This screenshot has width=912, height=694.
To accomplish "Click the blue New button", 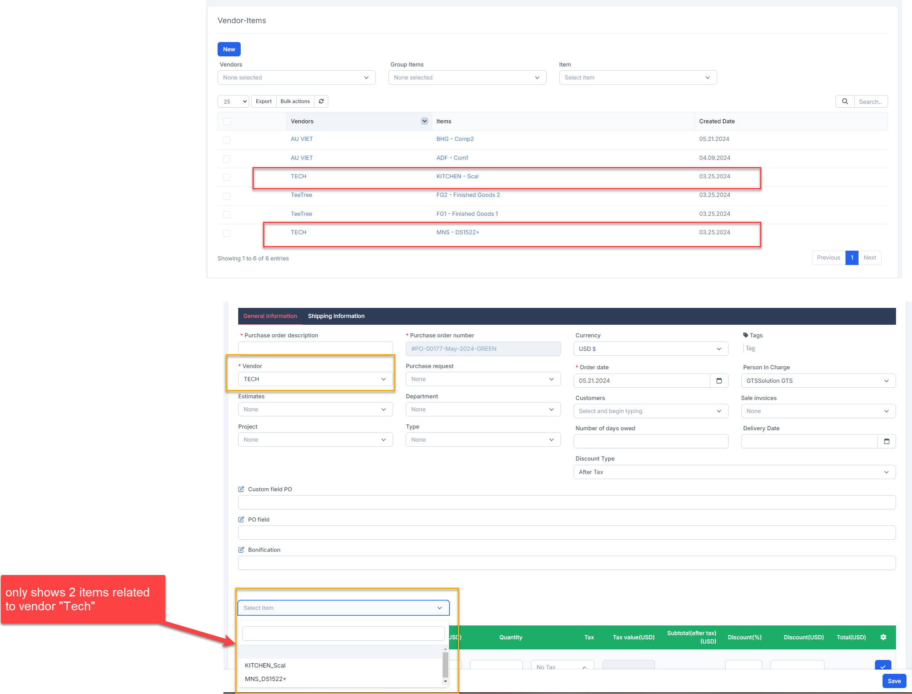I will [x=229, y=49].
